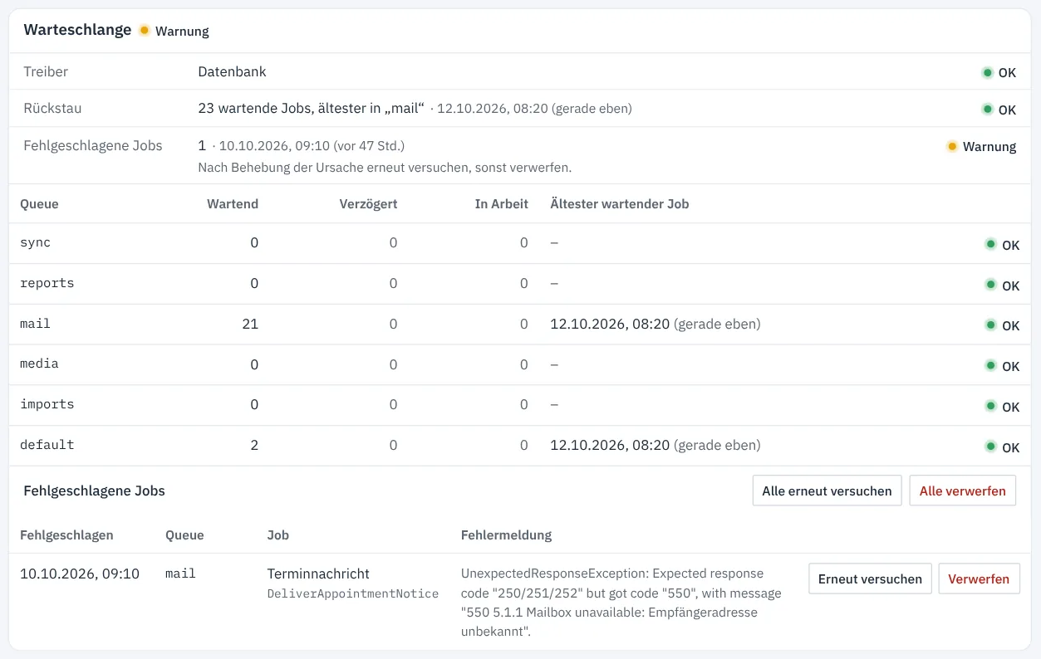Image resolution: width=1041 pixels, height=659 pixels.
Task: Click the waiting count 21 in mail row
Action: pos(250,324)
